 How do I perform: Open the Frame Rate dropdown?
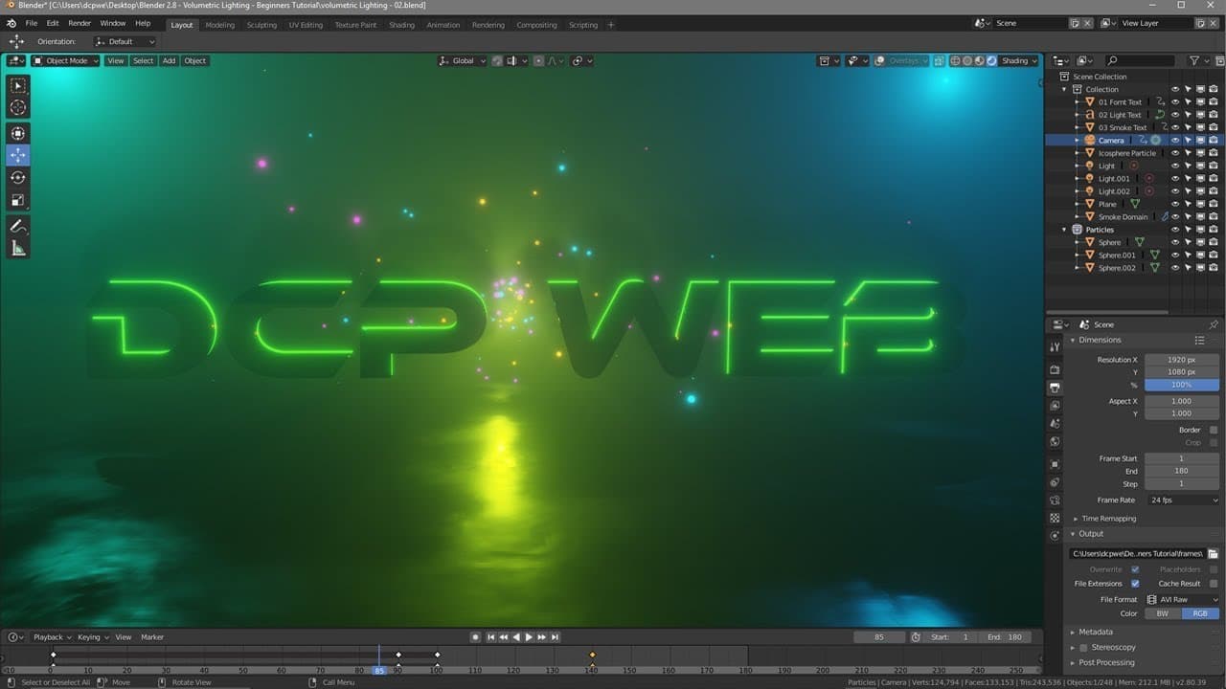(x=1182, y=500)
